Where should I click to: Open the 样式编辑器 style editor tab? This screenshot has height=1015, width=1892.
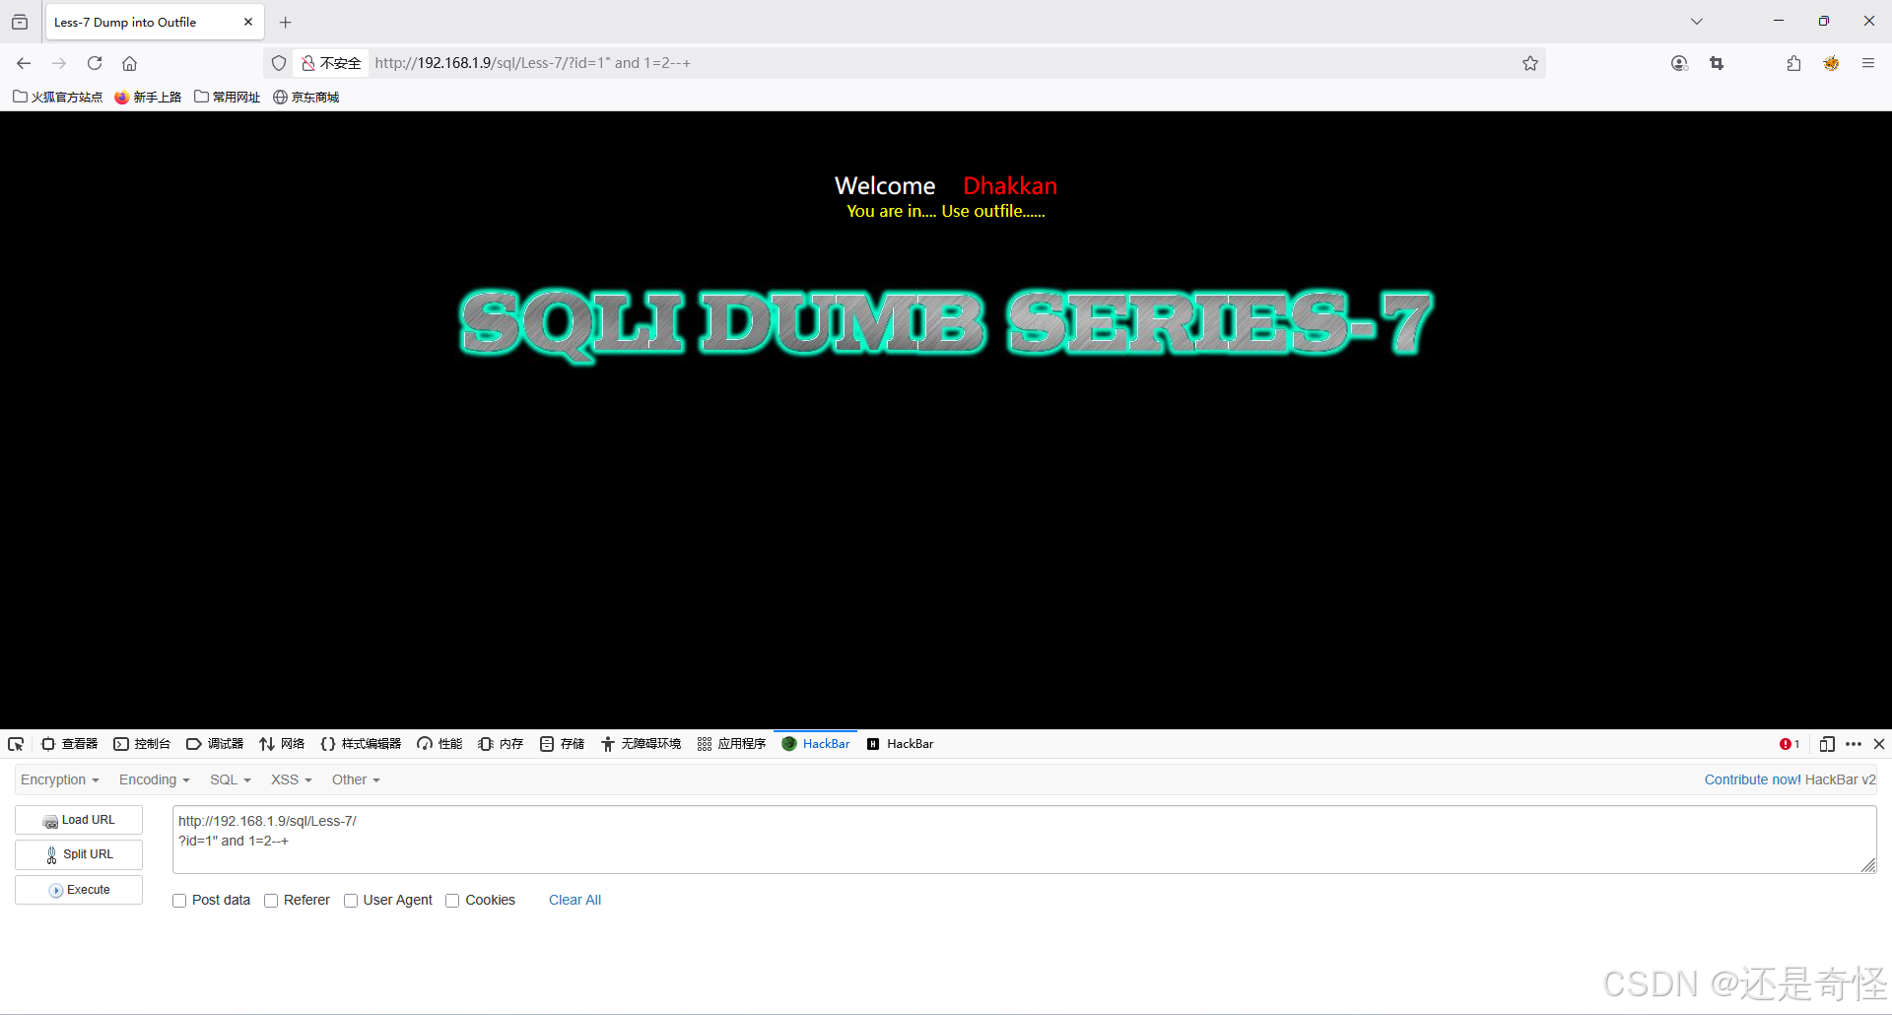[x=361, y=744]
